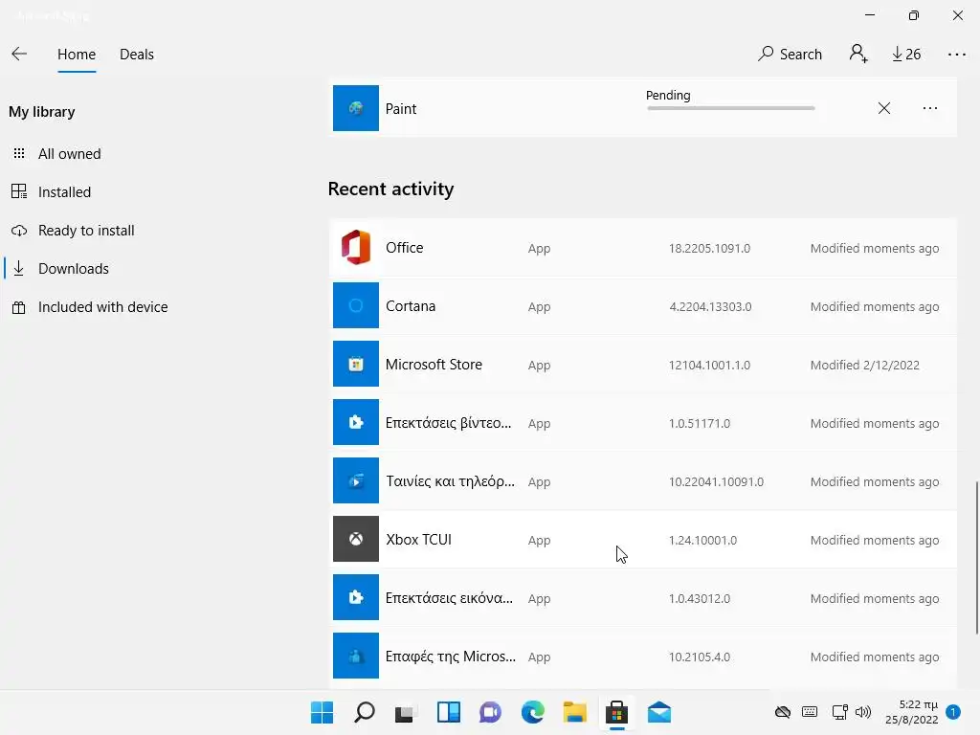980x735 pixels.
Task: Cancel the pending Paint download
Action: [x=883, y=108]
